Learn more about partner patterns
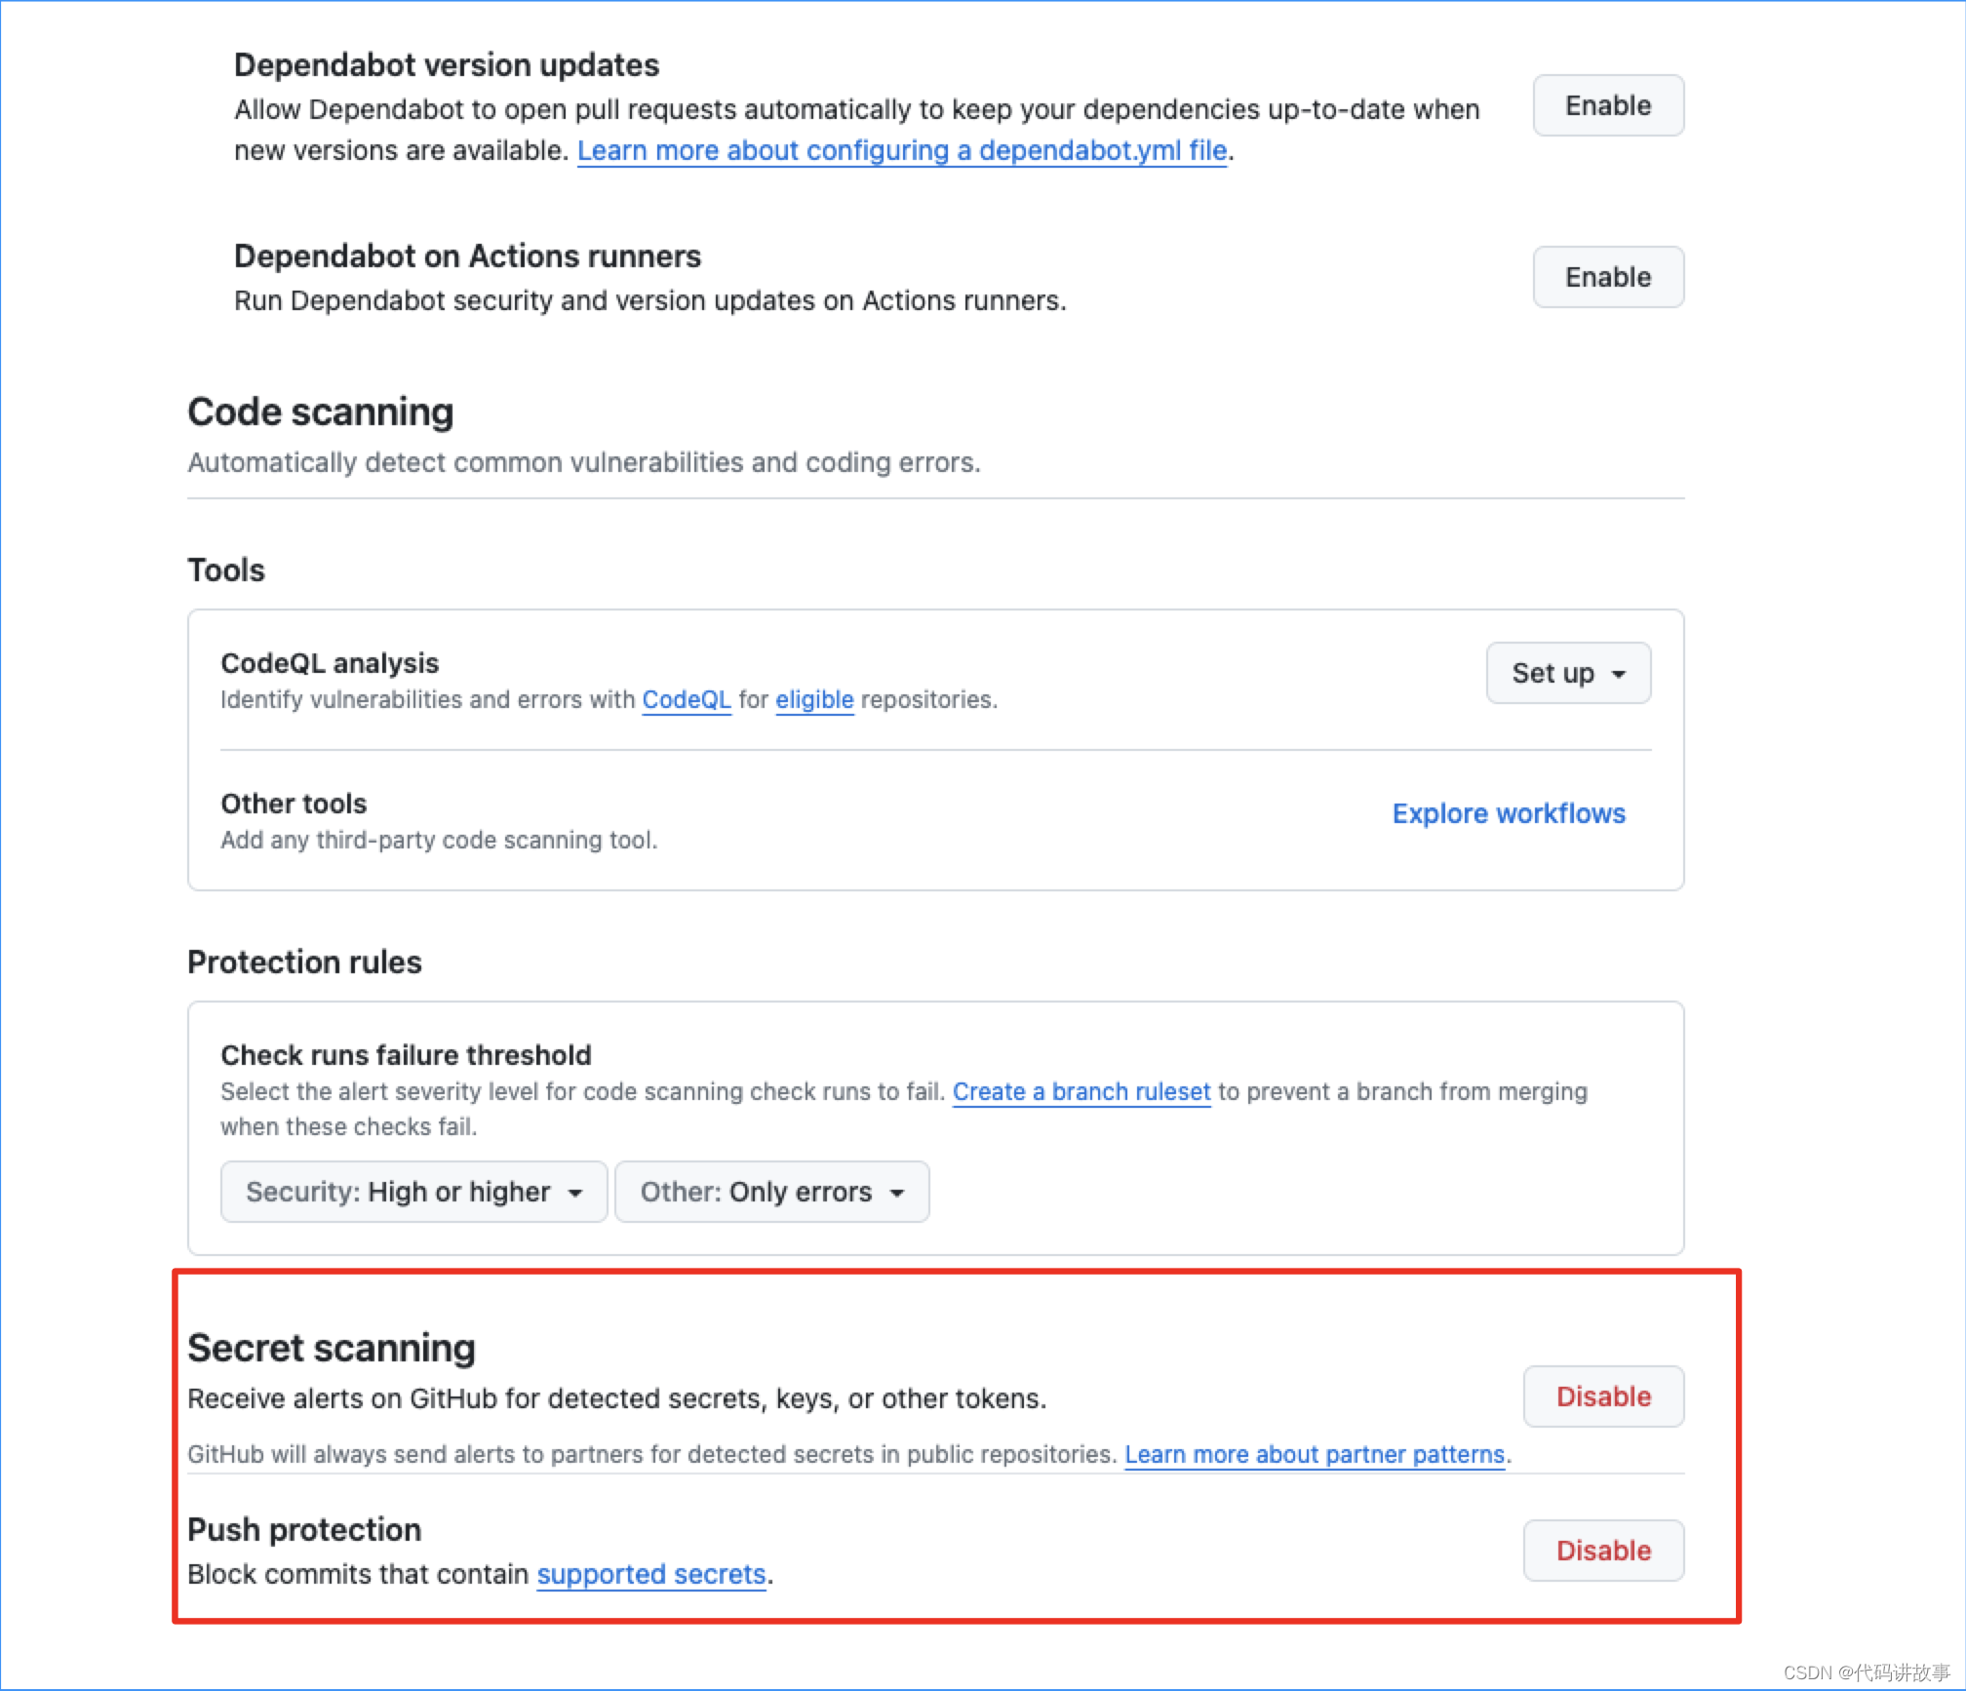 pos(1315,1454)
